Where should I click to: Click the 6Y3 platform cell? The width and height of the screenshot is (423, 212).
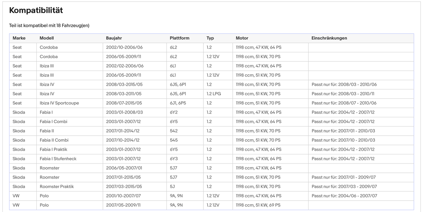pyautogui.click(x=174, y=159)
